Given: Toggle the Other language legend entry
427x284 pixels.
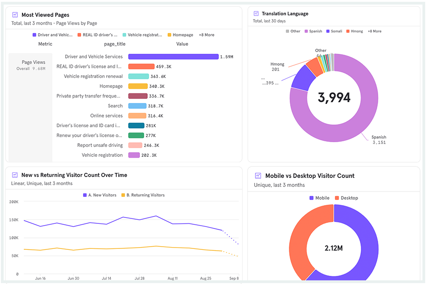Looking at the screenshot, I should (x=293, y=31).
